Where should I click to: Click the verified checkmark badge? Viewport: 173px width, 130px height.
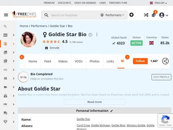tap(90, 35)
